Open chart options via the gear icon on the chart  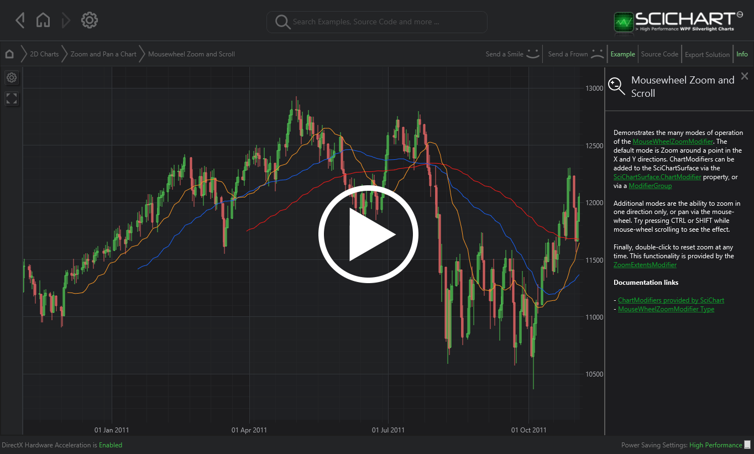pyautogui.click(x=12, y=77)
